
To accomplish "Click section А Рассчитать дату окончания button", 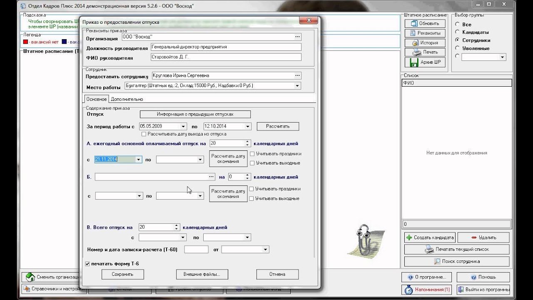I will click(x=228, y=159).
